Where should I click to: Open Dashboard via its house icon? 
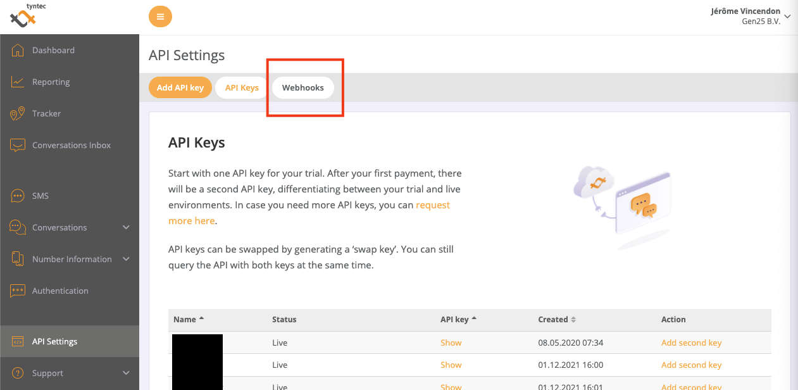coord(18,50)
